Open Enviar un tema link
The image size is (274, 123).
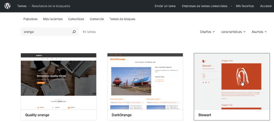[x=165, y=6]
